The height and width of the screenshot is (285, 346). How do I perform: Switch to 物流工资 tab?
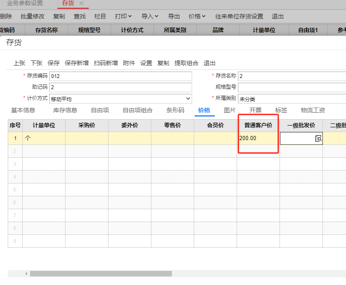coord(313,110)
